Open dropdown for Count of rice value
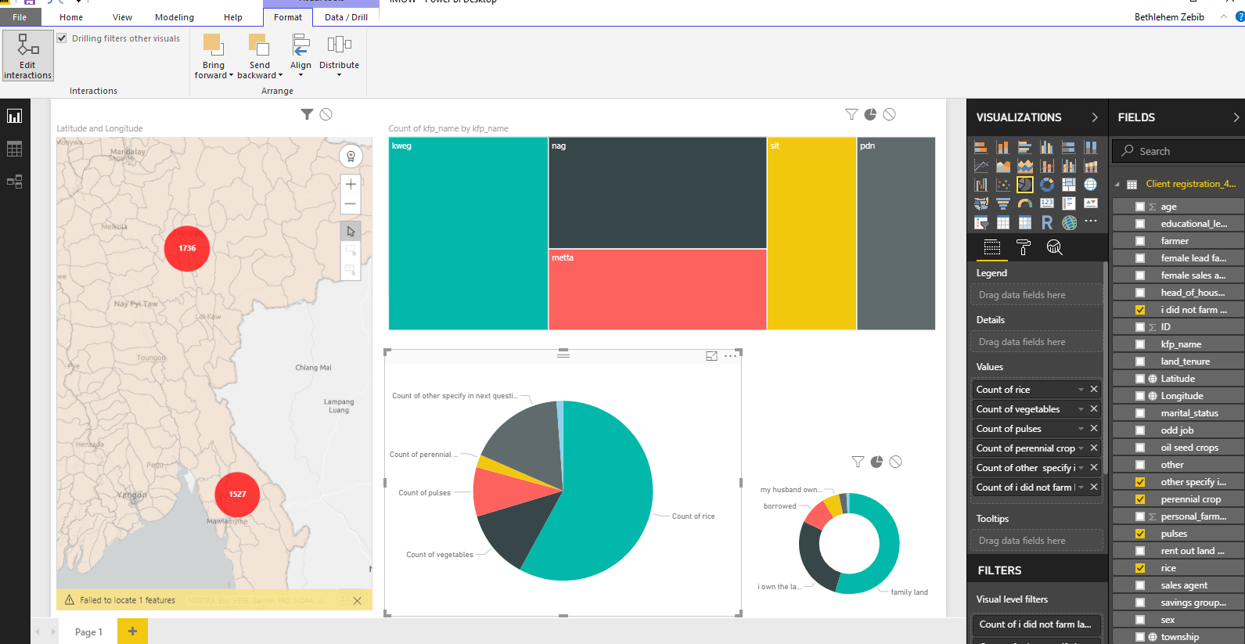The height and width of the screenshot is (644, 1245). coord(1081,390)
